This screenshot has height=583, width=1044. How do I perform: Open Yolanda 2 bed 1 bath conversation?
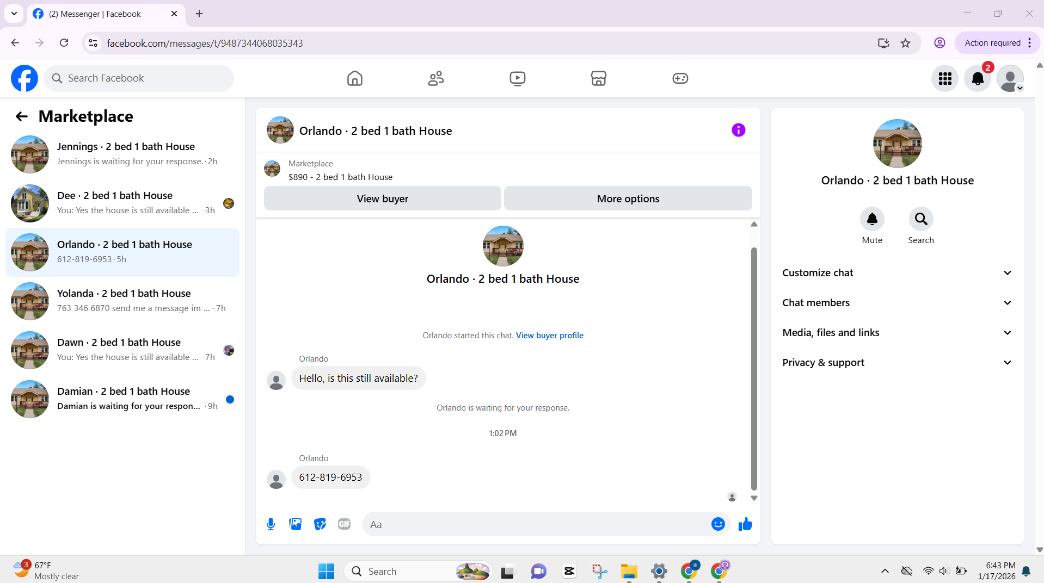tap(122, 301)
